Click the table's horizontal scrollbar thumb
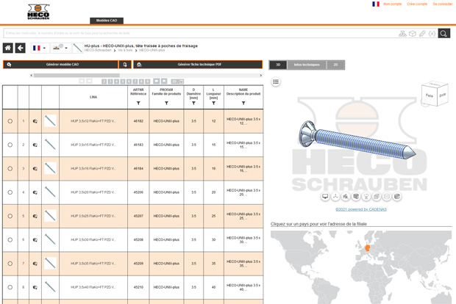 click(x=76, y=76)
